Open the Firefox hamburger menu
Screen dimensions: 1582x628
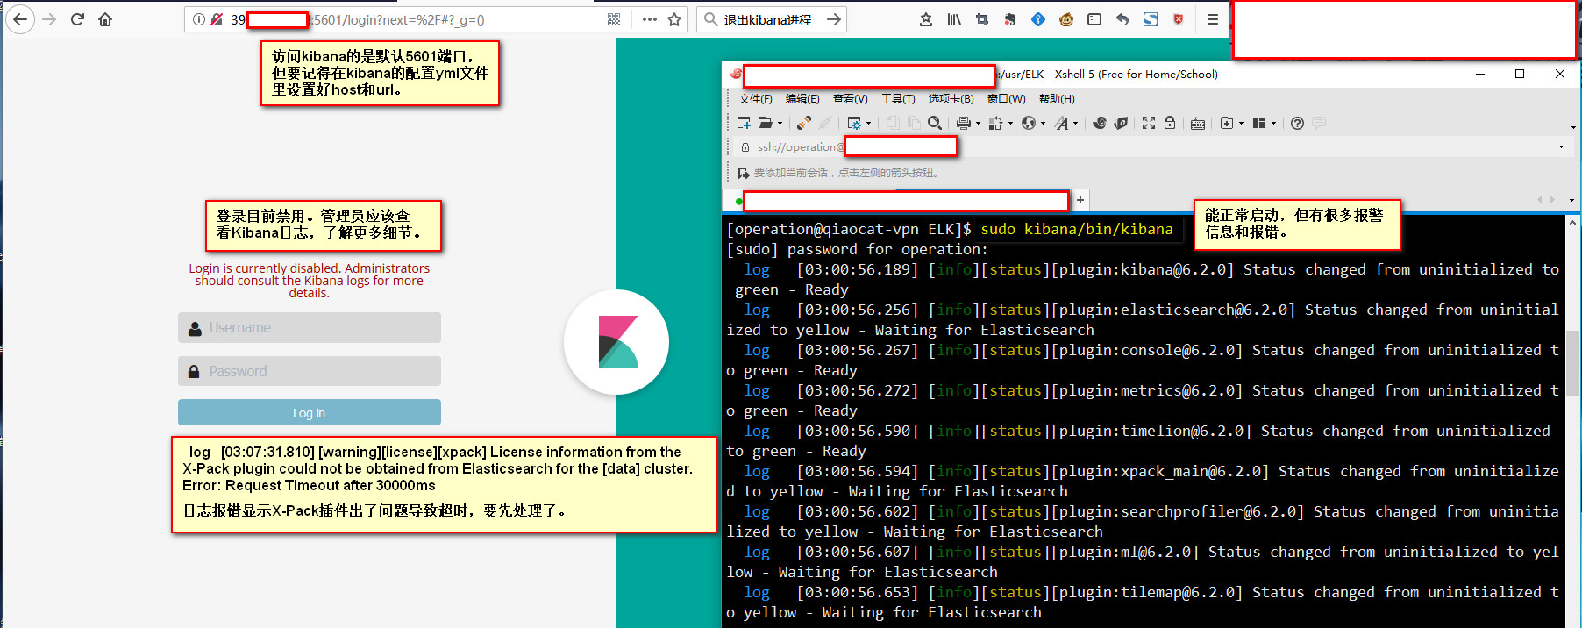pyautogui.click(x=1213, y=19)
